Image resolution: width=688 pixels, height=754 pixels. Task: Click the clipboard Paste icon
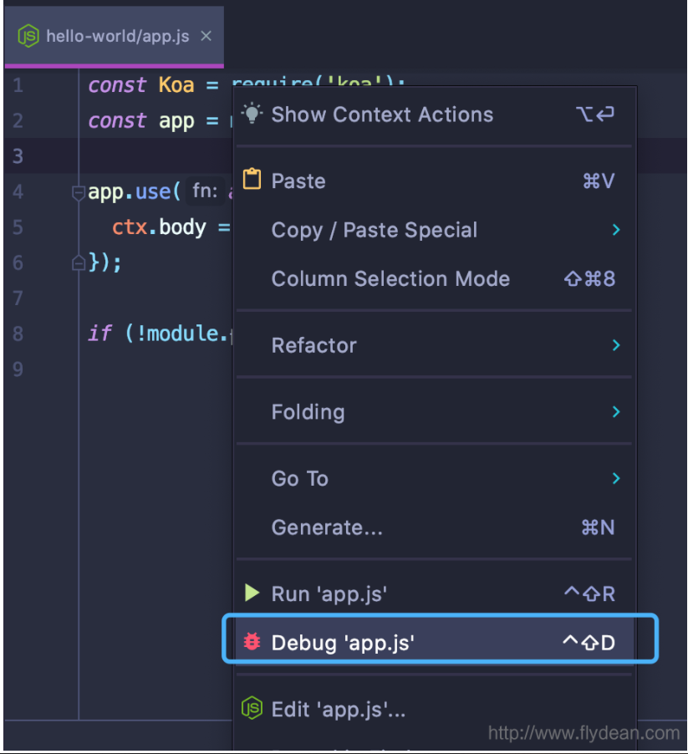point(251,180)
